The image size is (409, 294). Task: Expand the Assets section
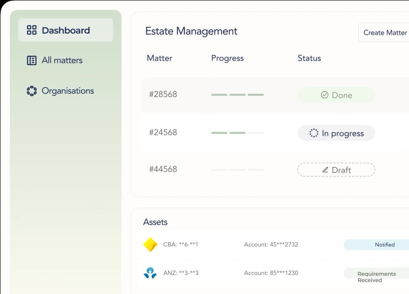pyautogui.click(x=155, y=222)
